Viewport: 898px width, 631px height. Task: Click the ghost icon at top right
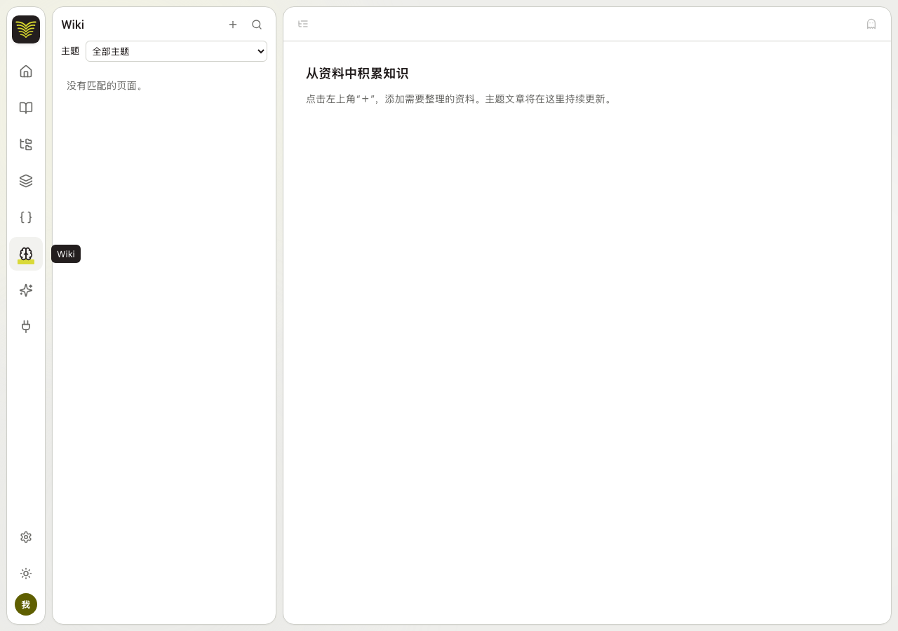[871, 24]
